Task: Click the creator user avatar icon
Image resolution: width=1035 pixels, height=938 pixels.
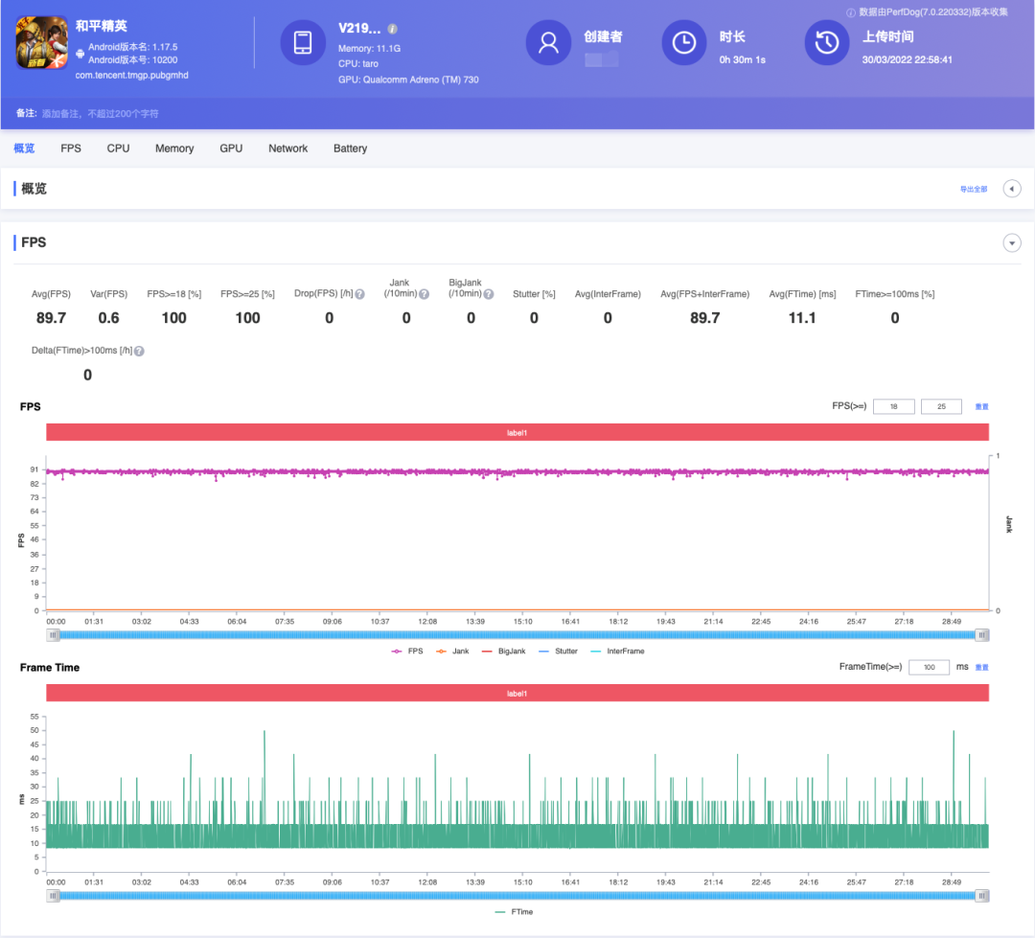Action: click(x=549, y=43)
